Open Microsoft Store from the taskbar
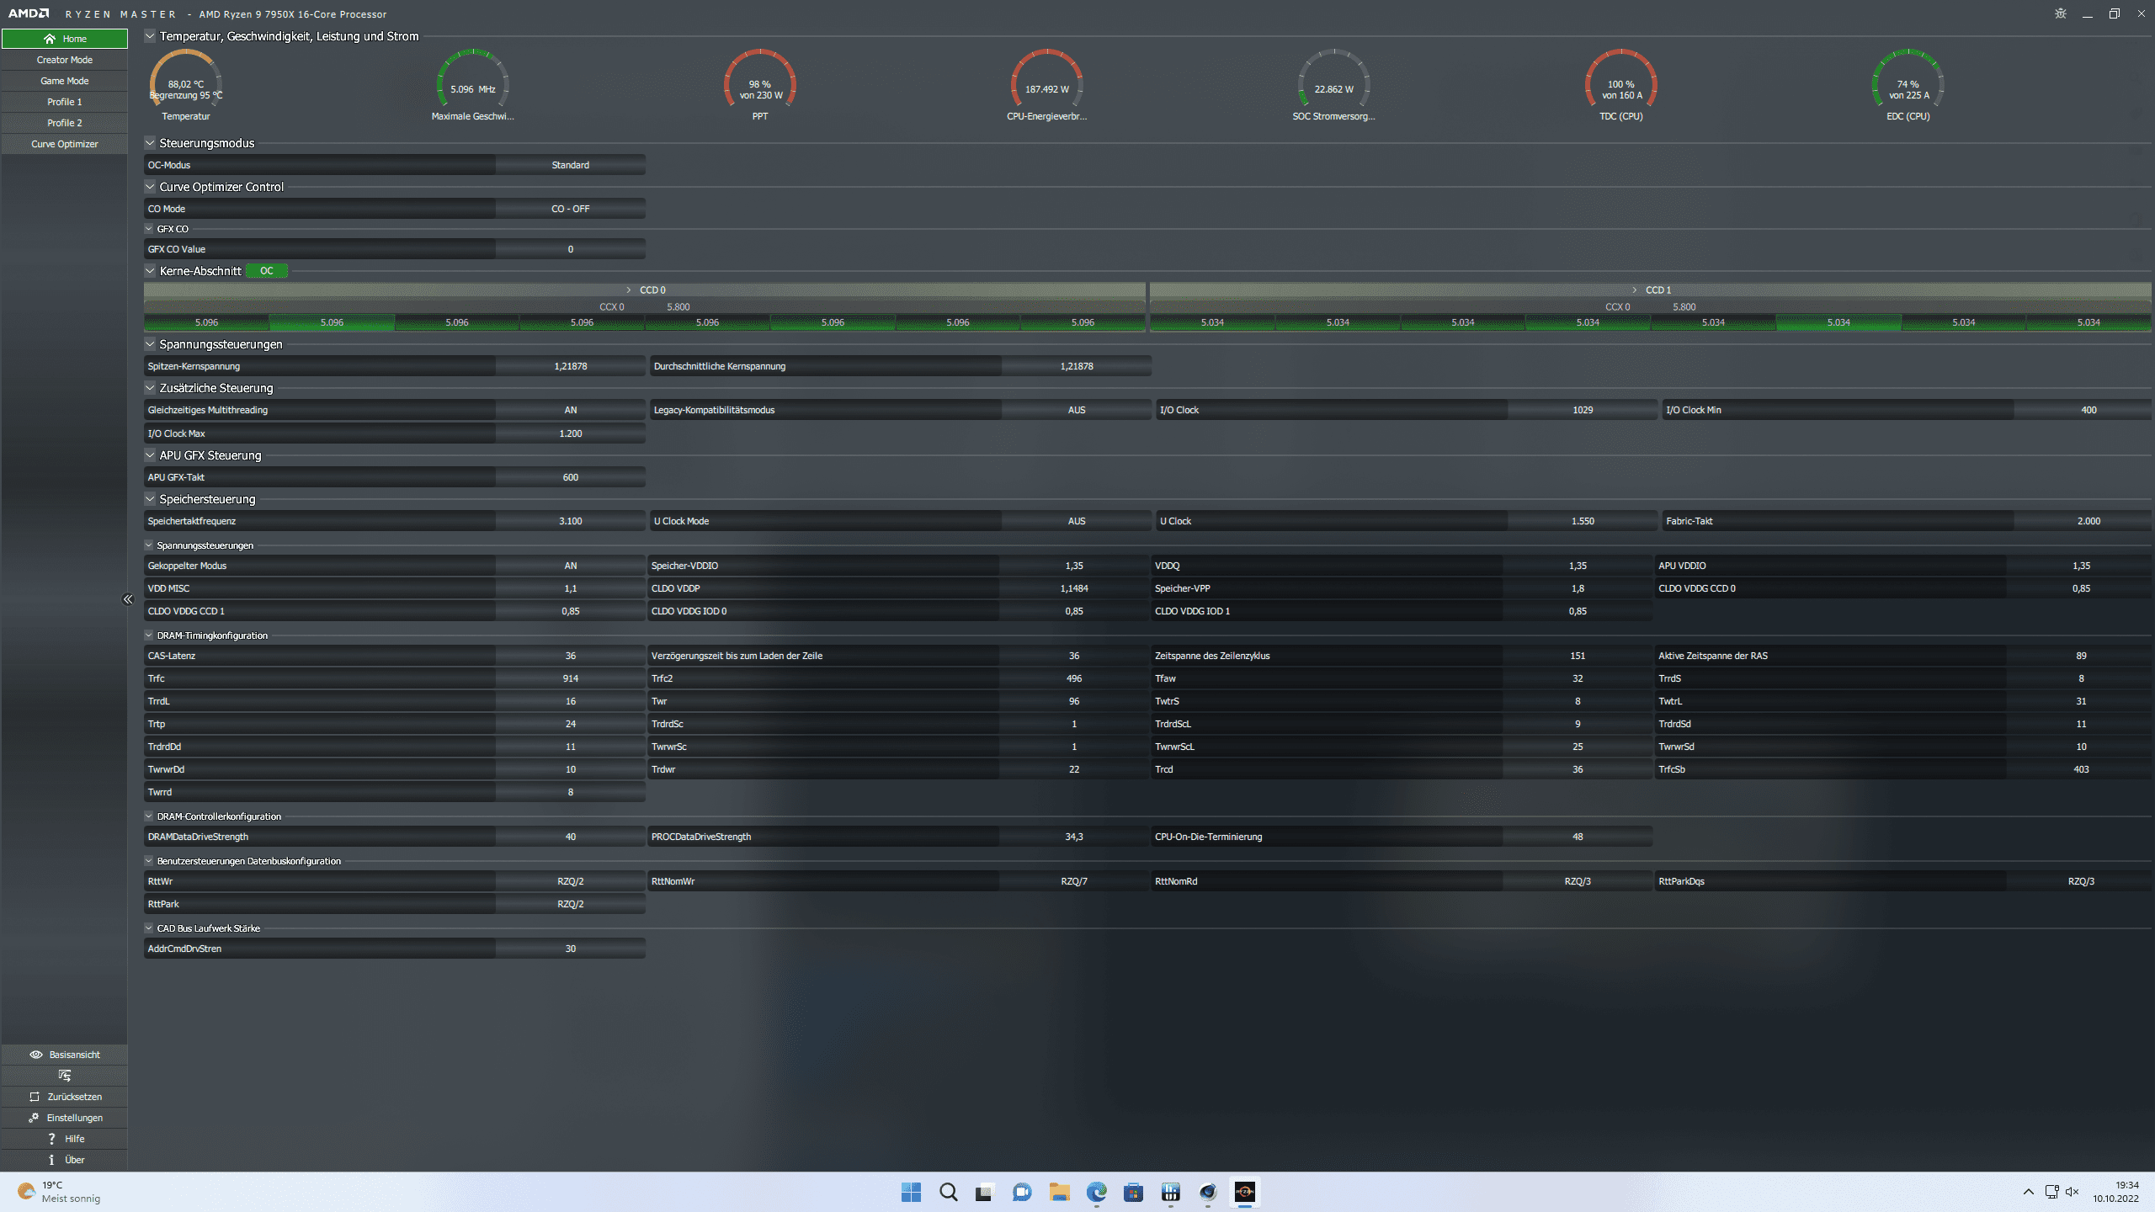 1133,1192
